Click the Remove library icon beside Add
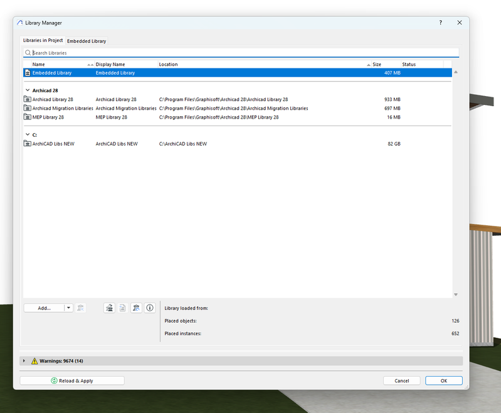This screenshot has width=501, height=413. click(x=80, y=308)
